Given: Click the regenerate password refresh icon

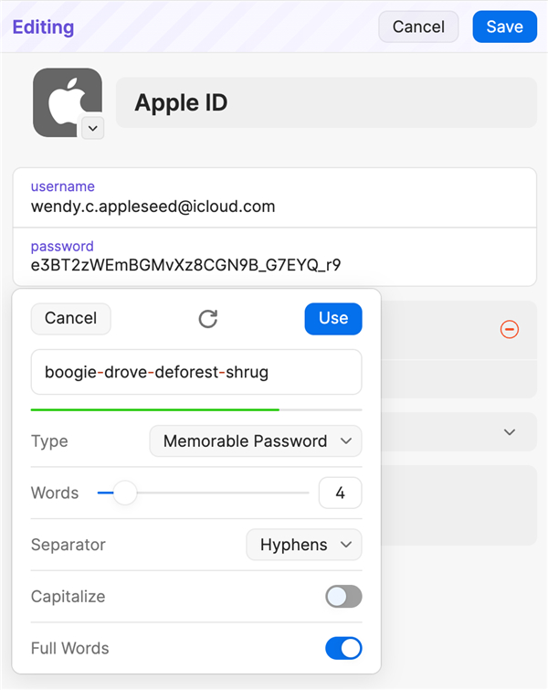Looking at the screenshot, I should 208,319.
